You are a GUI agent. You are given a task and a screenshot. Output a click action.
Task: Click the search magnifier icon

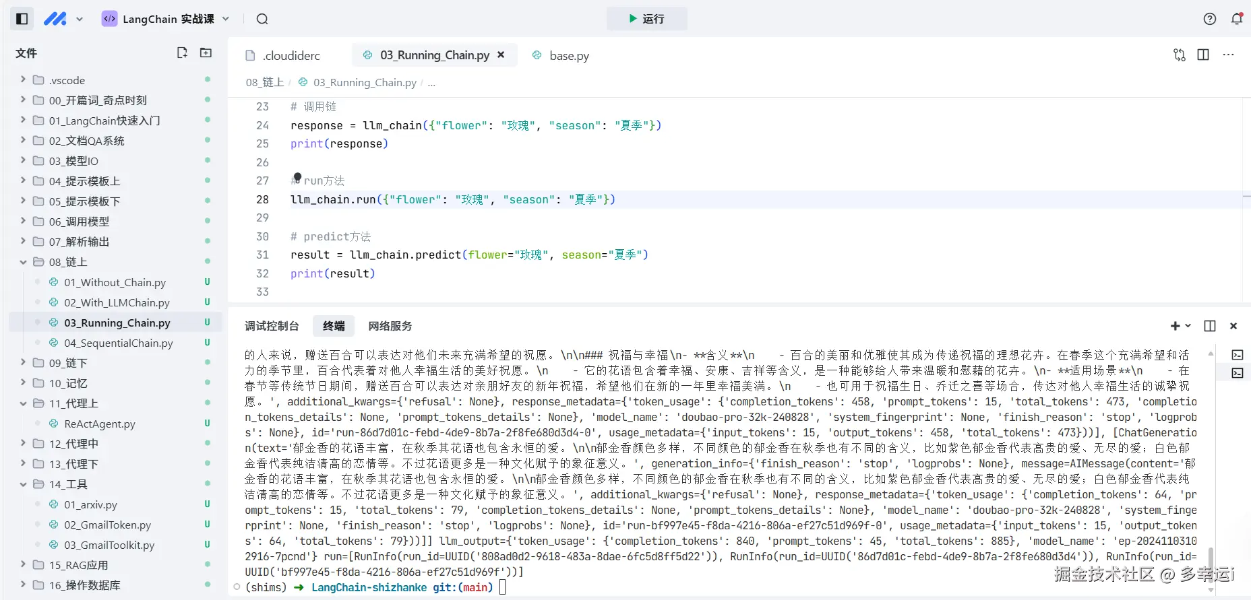coord(262,19)
